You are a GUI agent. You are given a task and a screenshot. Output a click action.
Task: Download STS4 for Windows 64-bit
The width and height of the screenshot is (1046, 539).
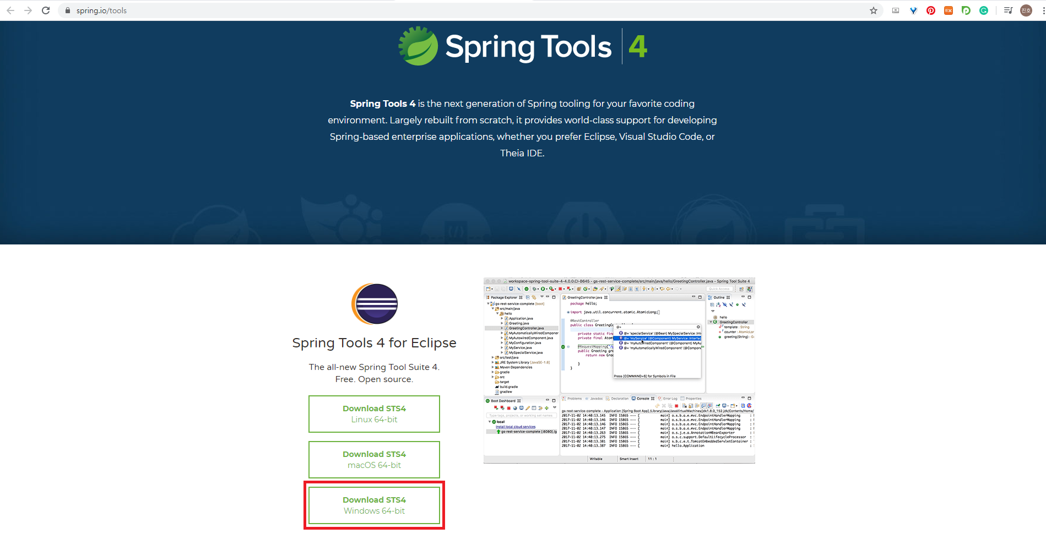tap(374, 505)
